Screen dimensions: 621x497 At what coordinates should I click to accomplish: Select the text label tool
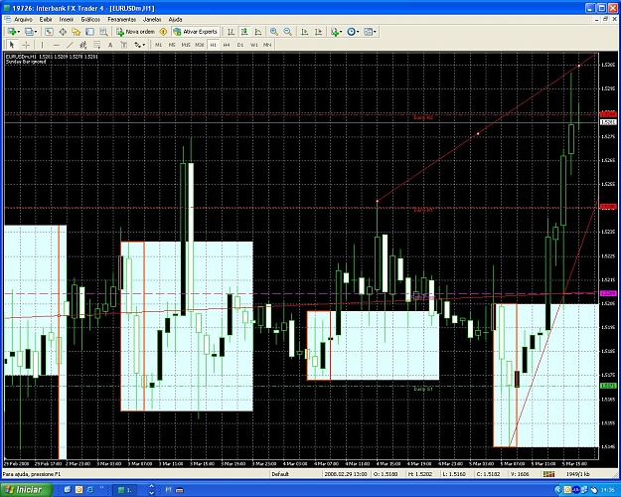(124, 45)
